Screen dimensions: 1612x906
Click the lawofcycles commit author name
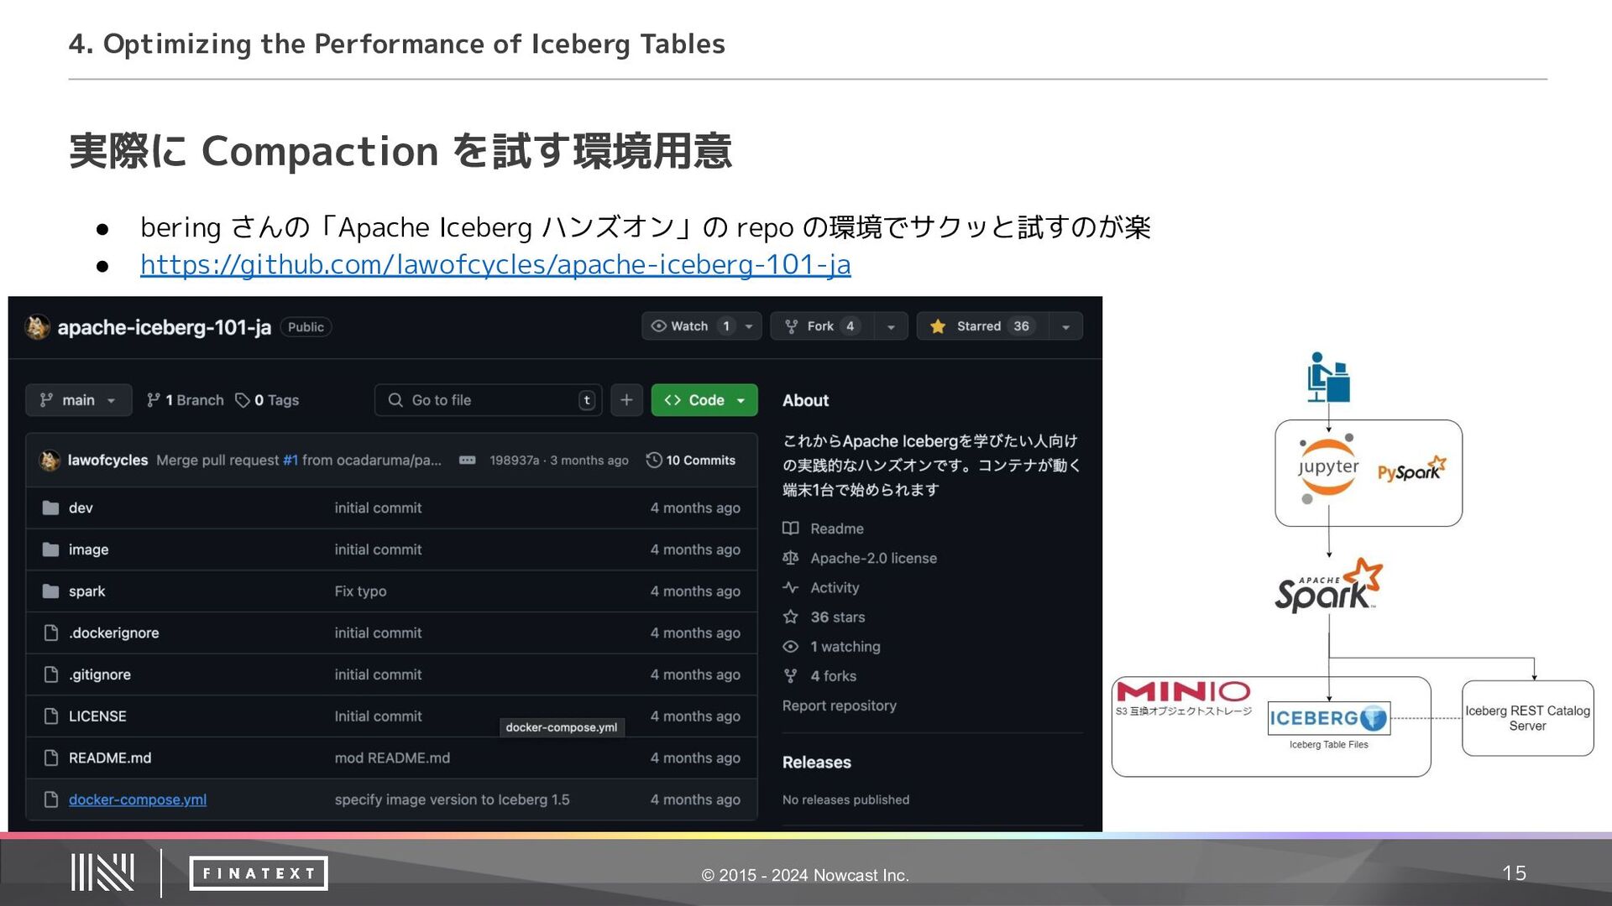pos(107,460)
